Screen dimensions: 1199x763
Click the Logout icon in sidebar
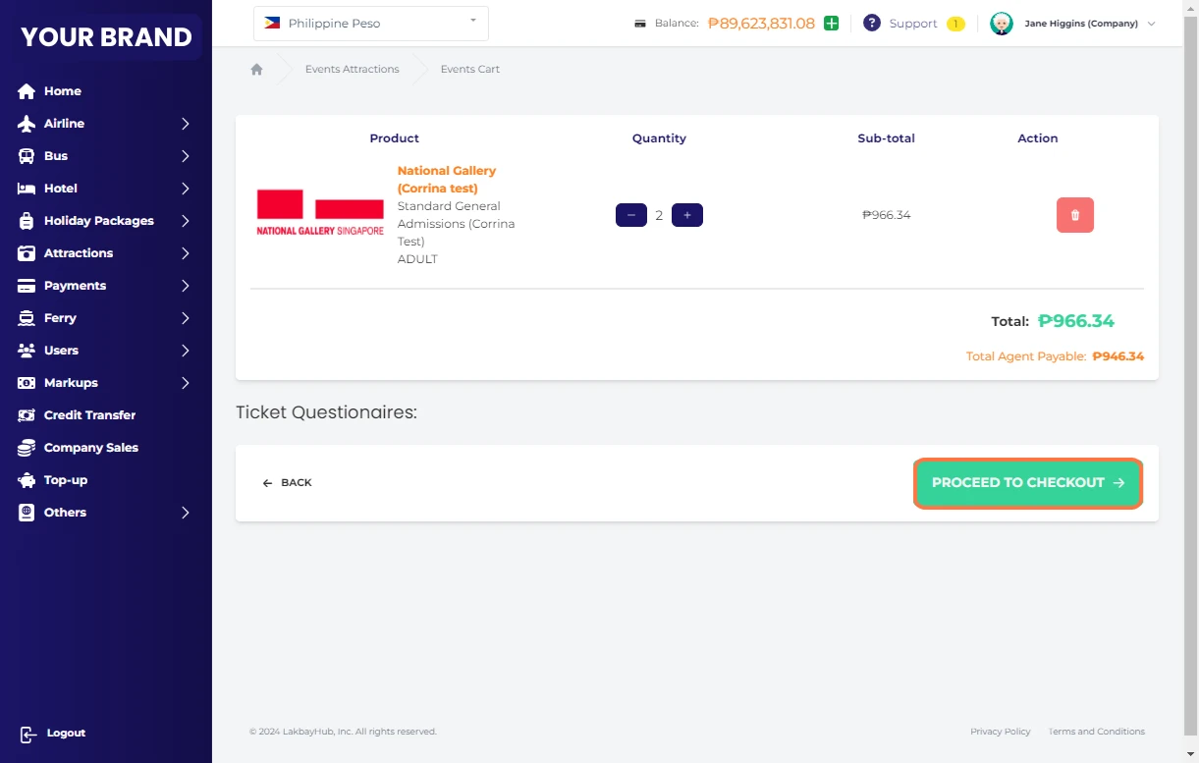pos(27,734)
